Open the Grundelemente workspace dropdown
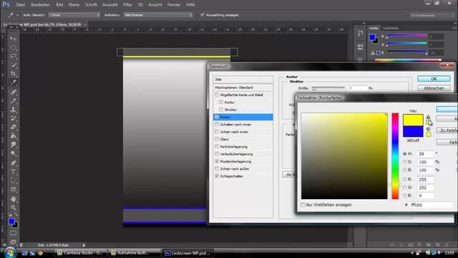 (432, 15)
